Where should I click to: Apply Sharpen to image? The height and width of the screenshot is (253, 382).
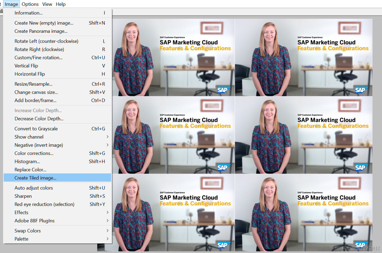57,196
